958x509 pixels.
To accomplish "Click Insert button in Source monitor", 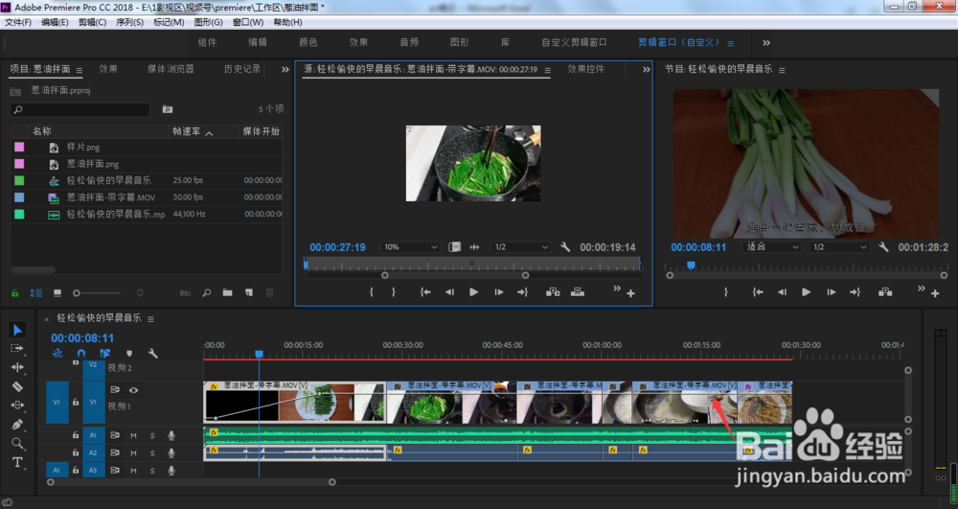I will click(553, 292).
